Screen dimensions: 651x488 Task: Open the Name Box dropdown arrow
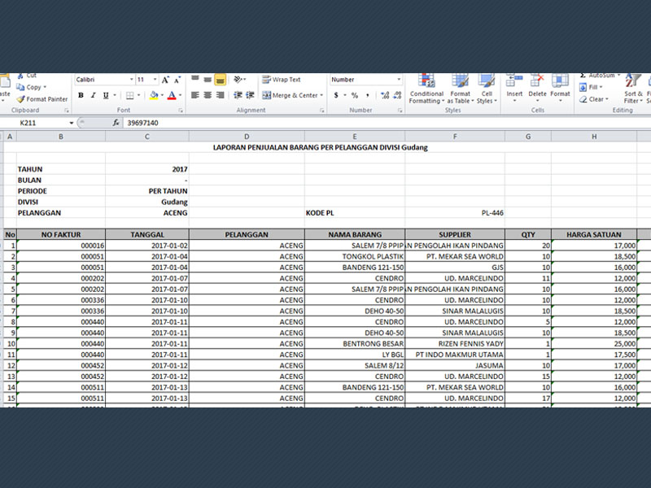coord(72,123)
